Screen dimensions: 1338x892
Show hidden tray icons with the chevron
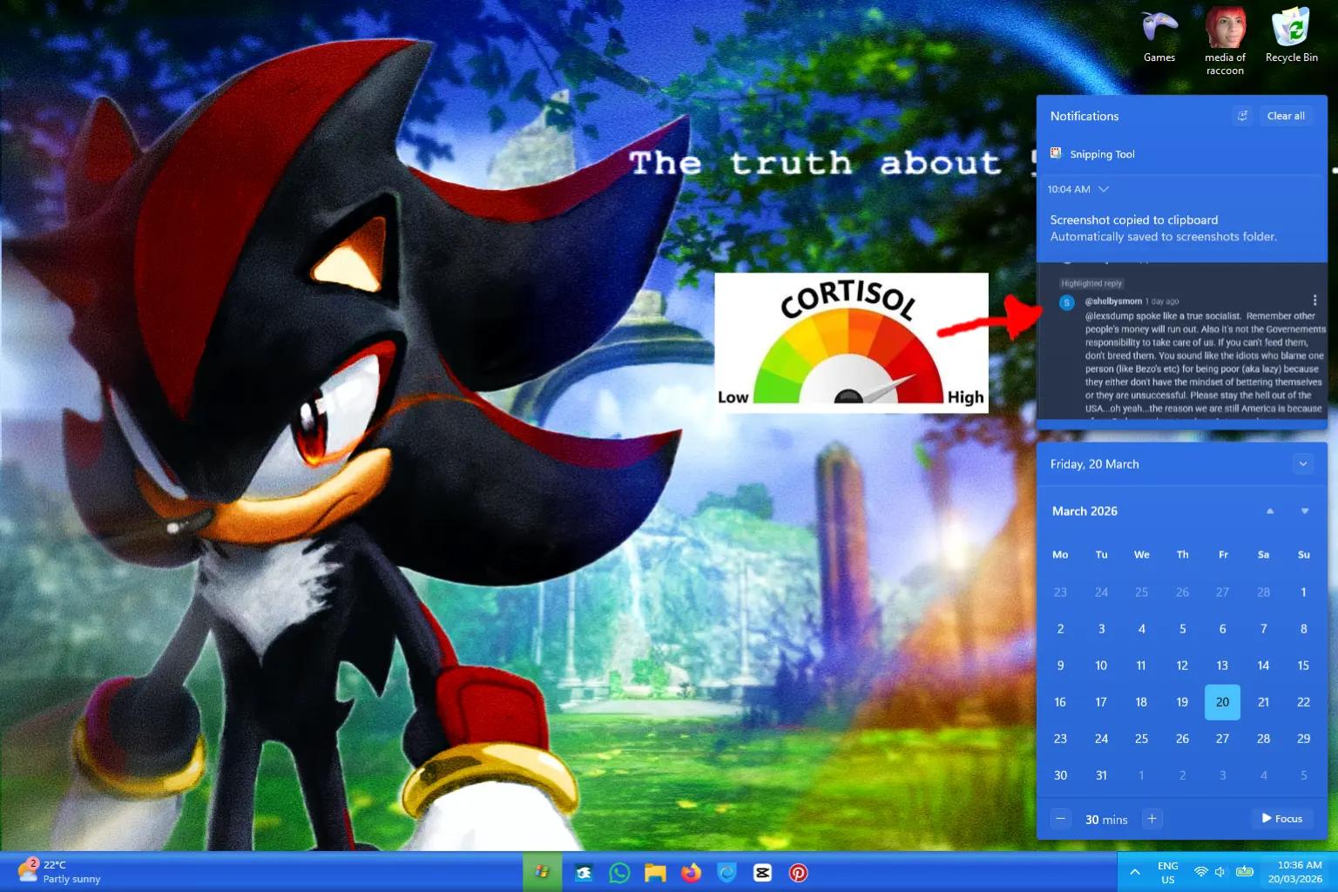coord(1134,872)
